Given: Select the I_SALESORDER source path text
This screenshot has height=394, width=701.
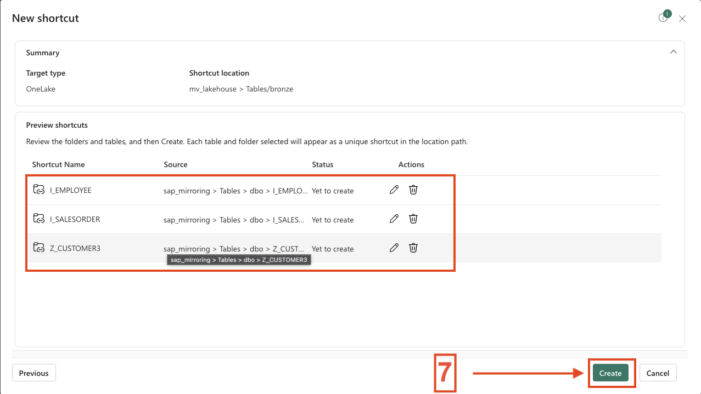Looking at the screenshot, I should [234, 220].
